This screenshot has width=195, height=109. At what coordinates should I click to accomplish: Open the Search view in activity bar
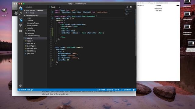point(20,14)
